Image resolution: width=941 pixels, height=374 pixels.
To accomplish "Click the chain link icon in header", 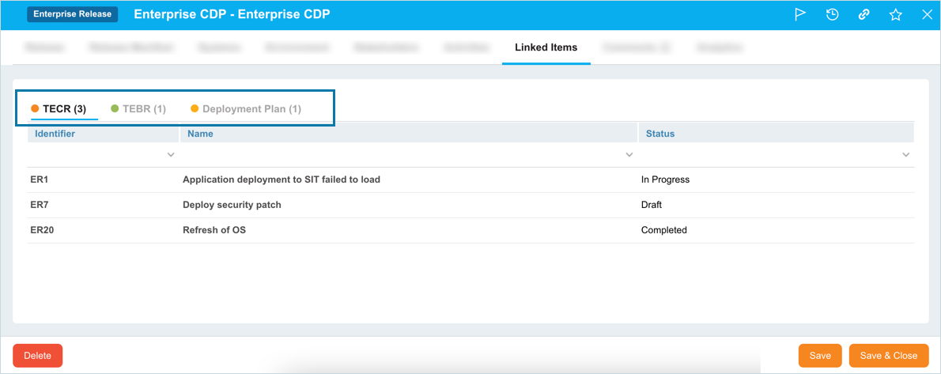I will click(864, 14).
